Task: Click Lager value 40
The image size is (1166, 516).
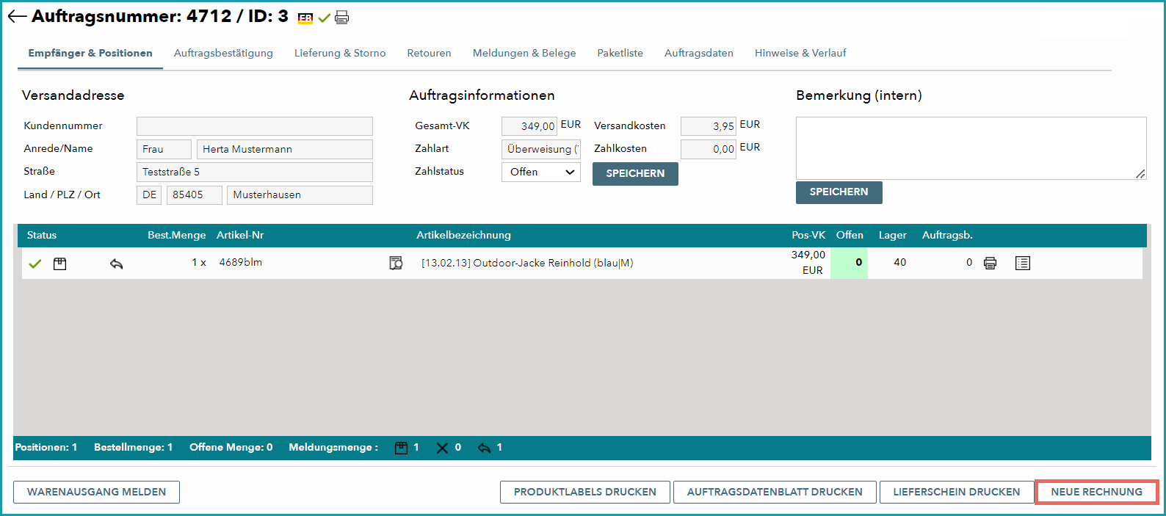Action: coord(900,263)
